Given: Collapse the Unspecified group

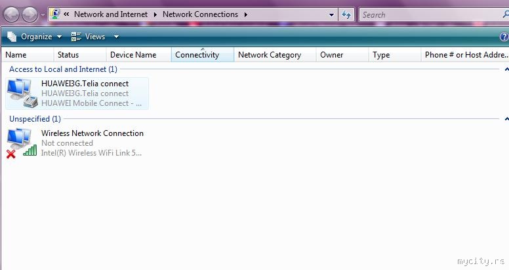Looking at the screenshot, I should (x=506, y=119).
